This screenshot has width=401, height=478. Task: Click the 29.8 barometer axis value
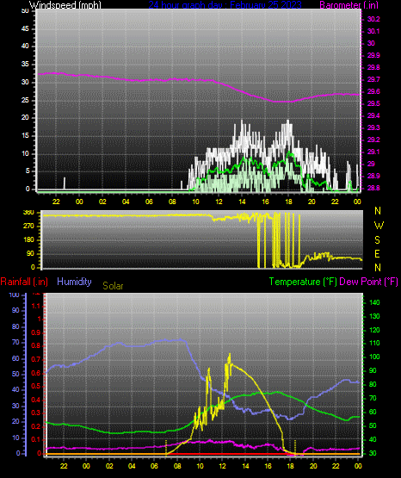(x=373, y=67)
